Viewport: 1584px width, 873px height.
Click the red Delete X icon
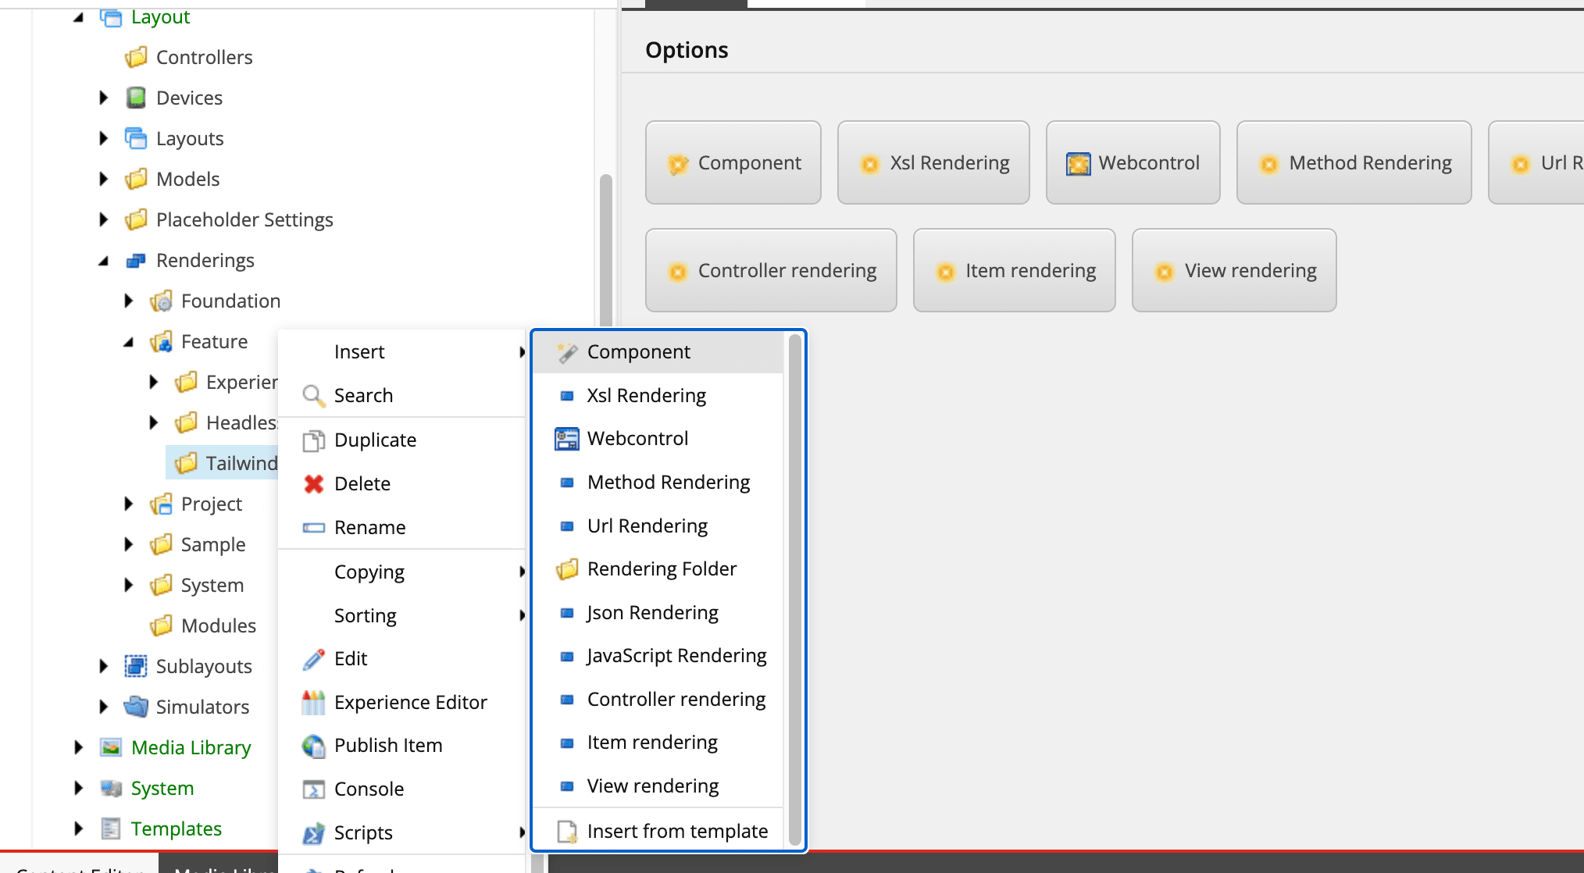point(314,484)
